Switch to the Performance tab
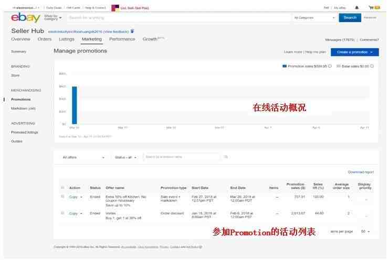 click(x=122, y=39)
